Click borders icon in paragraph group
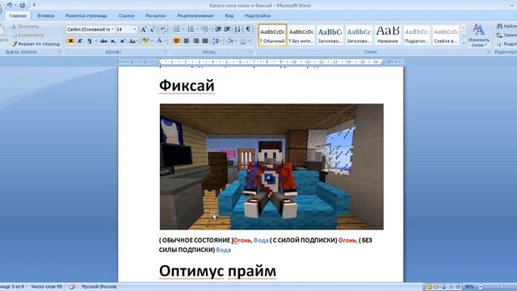 pos(243,41)
